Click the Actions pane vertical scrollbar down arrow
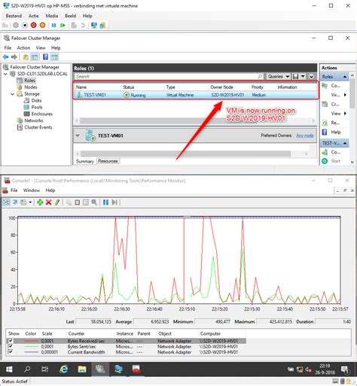 pyautogui.click(x=352, y=162)
